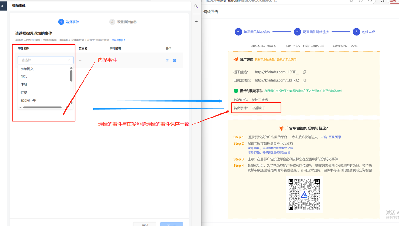
Task: Click the browser favorites star icon
Action: point(370,1)
